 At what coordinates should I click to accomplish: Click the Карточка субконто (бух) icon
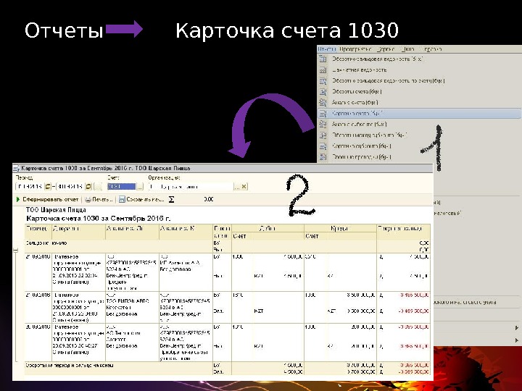pos(323,146)
